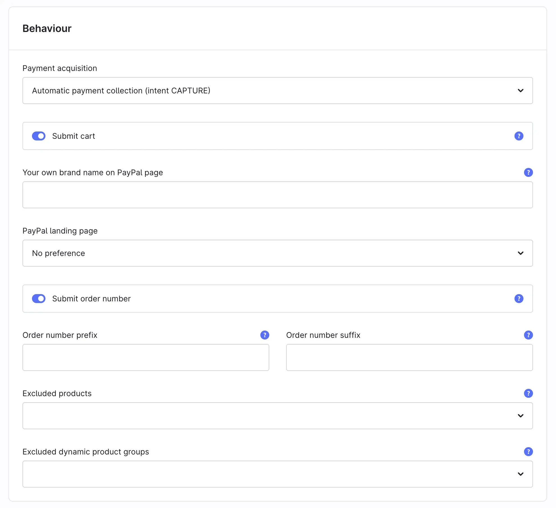
Task: Turn off Submit order number switch
Action: (x=39, y=299)
